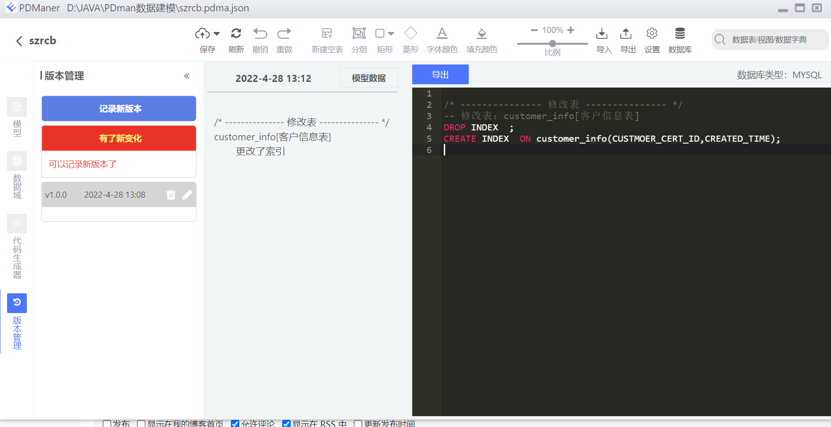
Task: Create a new empty table 新建空表
Action: (x=327, y=40)
